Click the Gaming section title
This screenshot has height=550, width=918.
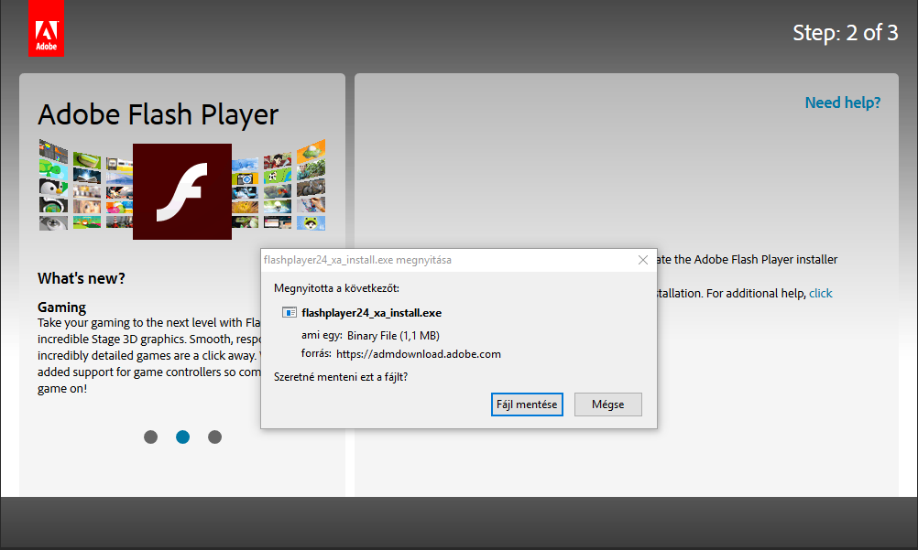[61, 307]
